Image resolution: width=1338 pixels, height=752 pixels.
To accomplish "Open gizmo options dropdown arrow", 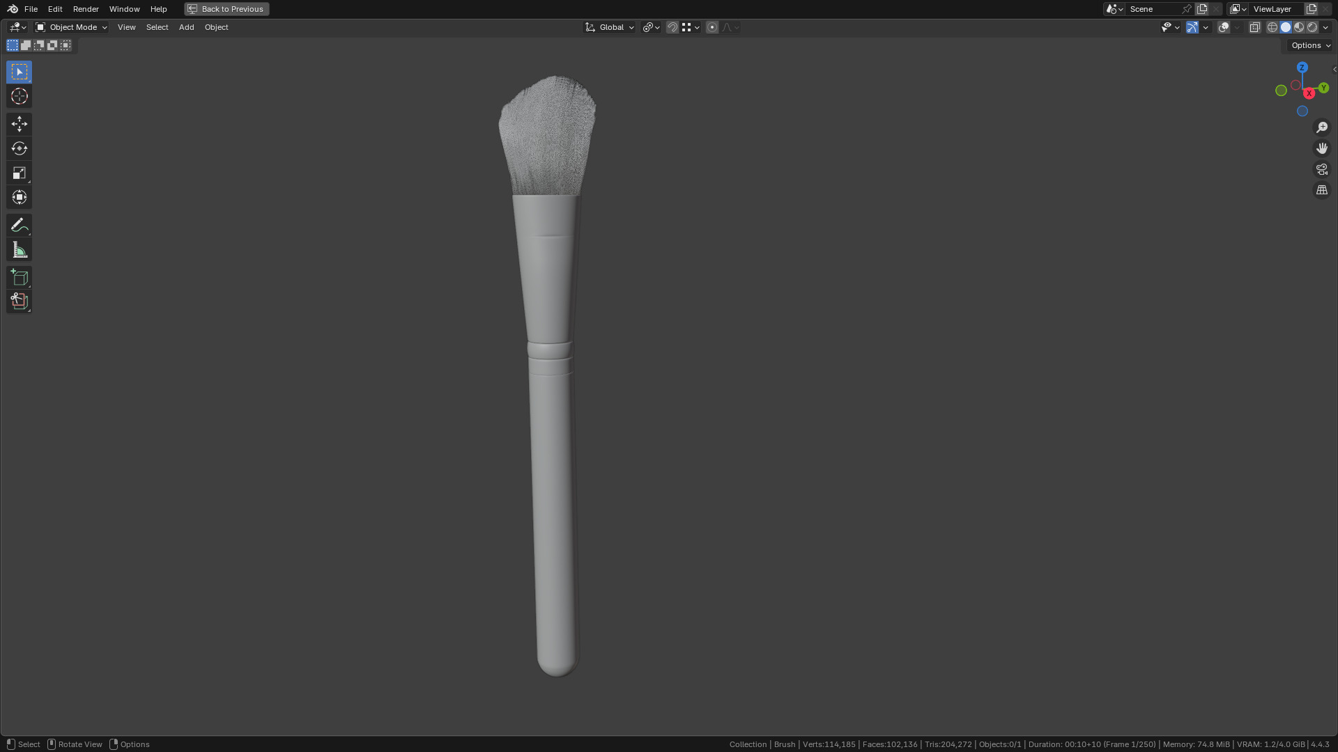I will [1206, 27].
